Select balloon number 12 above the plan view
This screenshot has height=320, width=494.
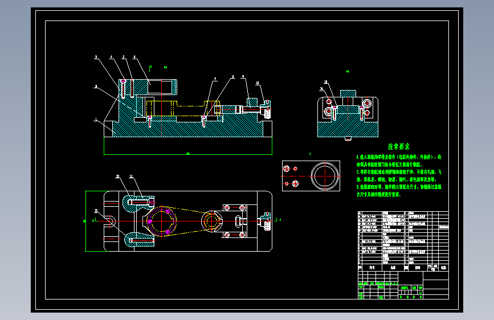(x=117, y=177)
